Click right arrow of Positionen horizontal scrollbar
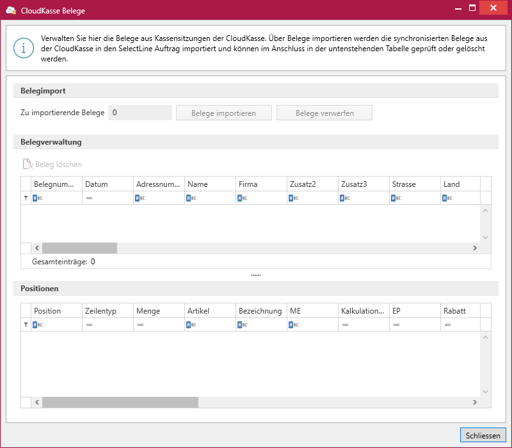512x448 pixels. tap(475, 402)
